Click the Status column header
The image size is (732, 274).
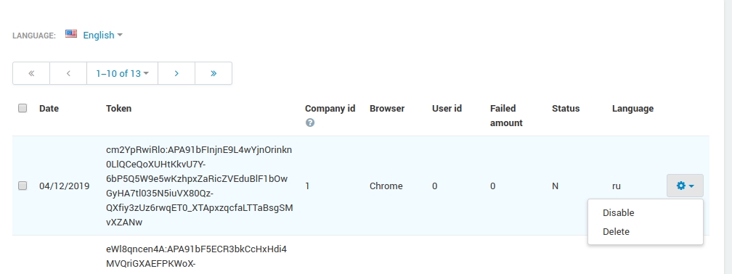coord(565,108)
